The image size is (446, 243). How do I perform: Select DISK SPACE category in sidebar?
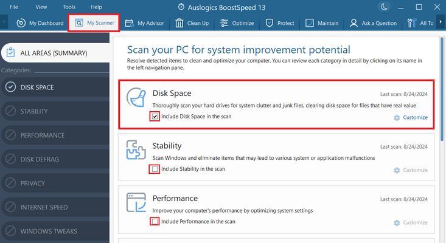[x=55, y=87]
